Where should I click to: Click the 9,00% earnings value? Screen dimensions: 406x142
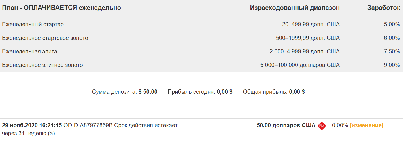coord(392,65)
